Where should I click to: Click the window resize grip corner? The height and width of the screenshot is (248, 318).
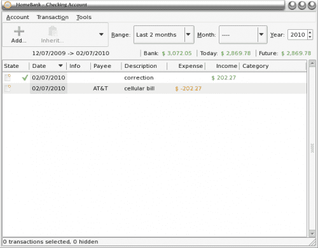[313, 242]
